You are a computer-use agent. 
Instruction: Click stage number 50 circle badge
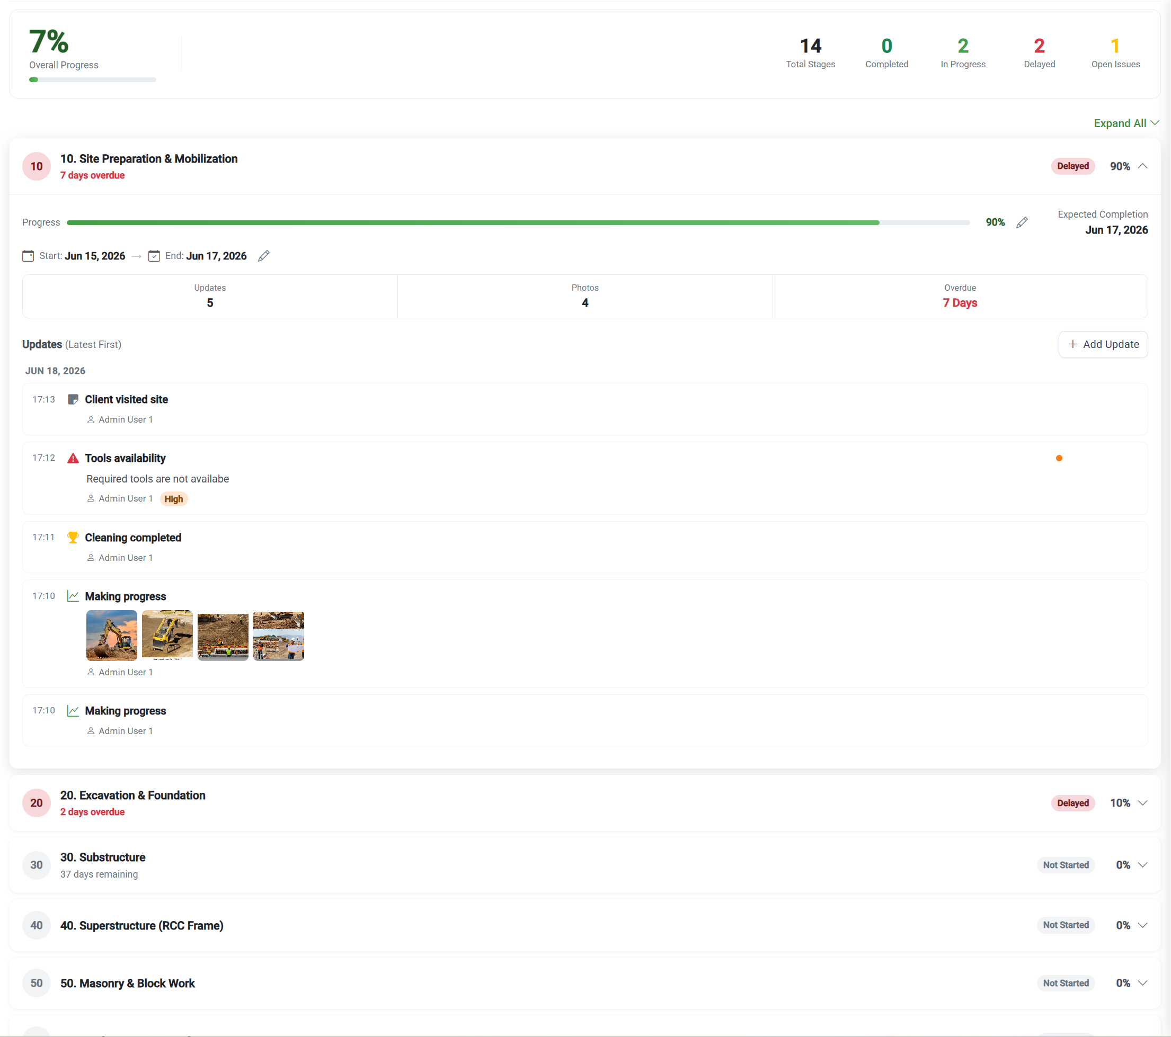37,983
